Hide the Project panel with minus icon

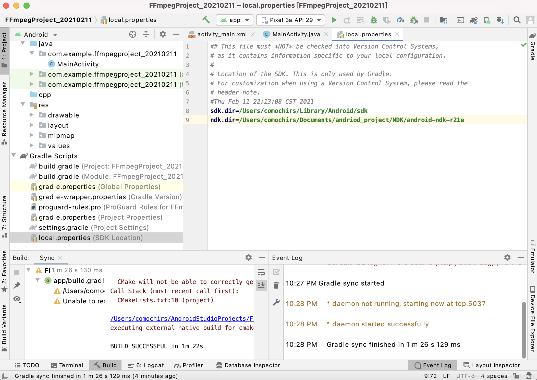[176, 34]
